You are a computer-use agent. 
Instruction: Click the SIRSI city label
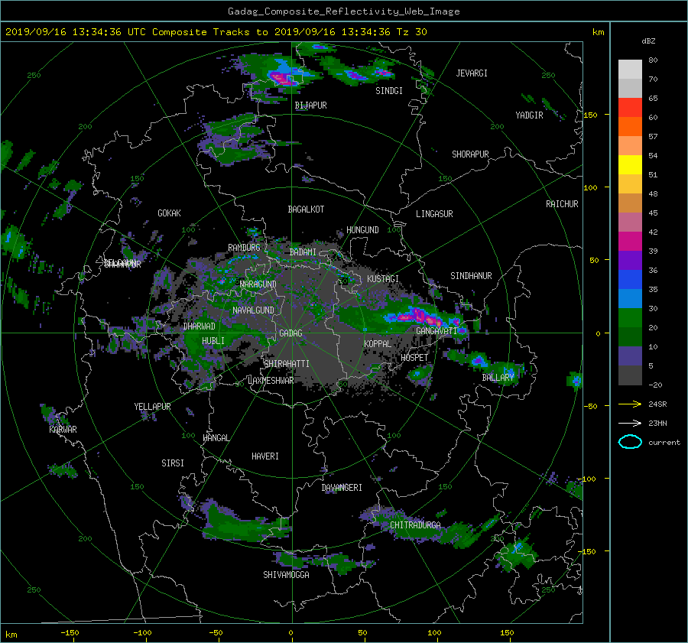pyautogui.click(x=173, y=463)
